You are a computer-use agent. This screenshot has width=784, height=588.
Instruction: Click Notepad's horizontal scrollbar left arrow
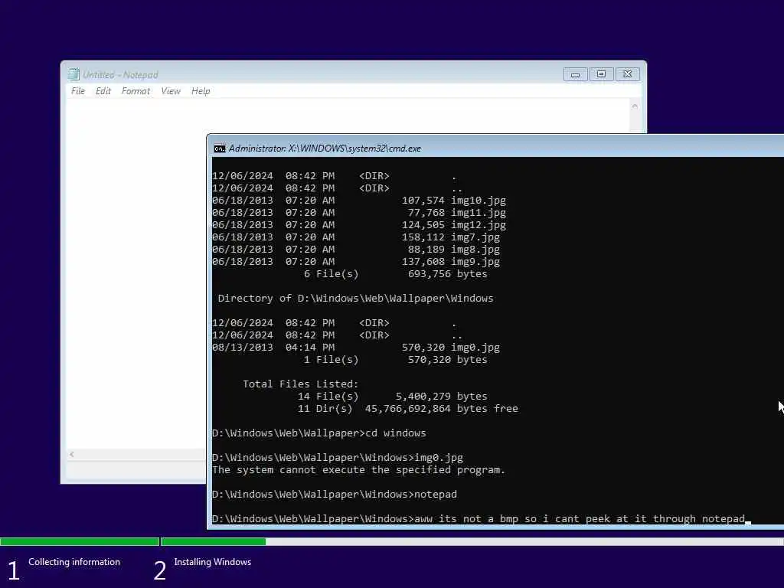pyautogui.click(x=72, y=455)
